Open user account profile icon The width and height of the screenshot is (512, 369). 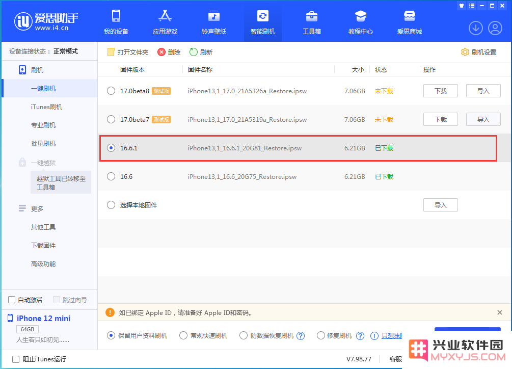495,28
